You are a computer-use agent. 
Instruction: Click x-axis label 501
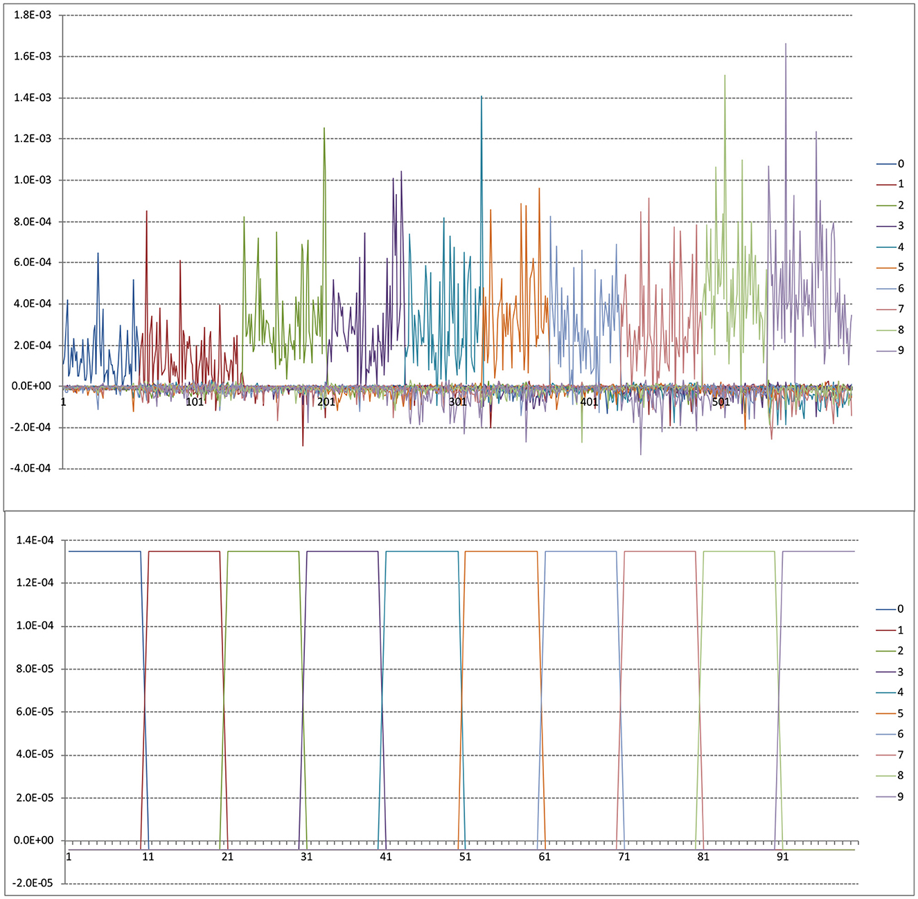(721, 402)
